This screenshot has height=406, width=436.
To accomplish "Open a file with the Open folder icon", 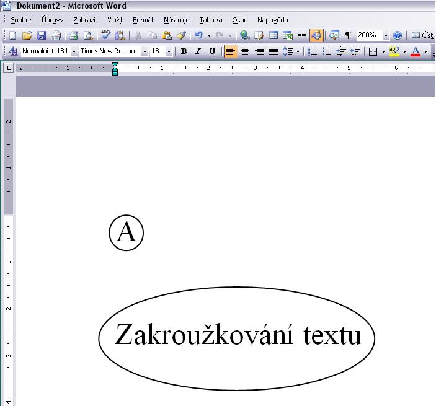I will click(27, 36).
